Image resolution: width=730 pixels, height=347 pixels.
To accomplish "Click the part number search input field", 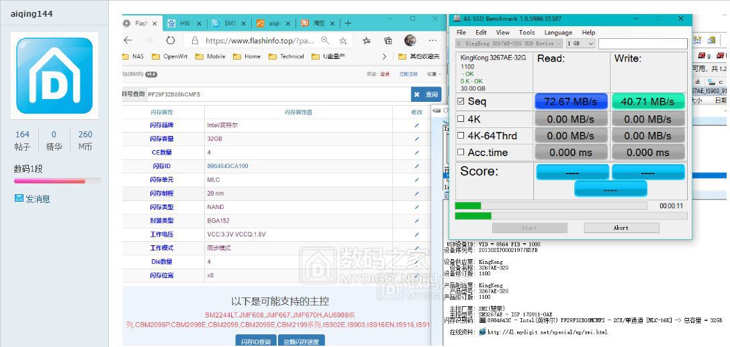I will click(x=278, y=94).
